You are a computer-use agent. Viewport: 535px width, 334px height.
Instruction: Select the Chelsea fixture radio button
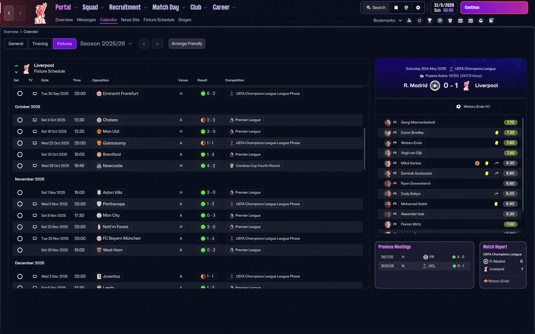[x=20, y=120]
